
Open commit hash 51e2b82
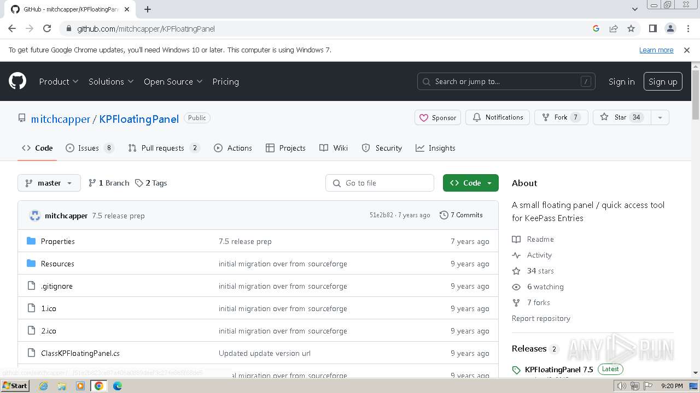381,215
